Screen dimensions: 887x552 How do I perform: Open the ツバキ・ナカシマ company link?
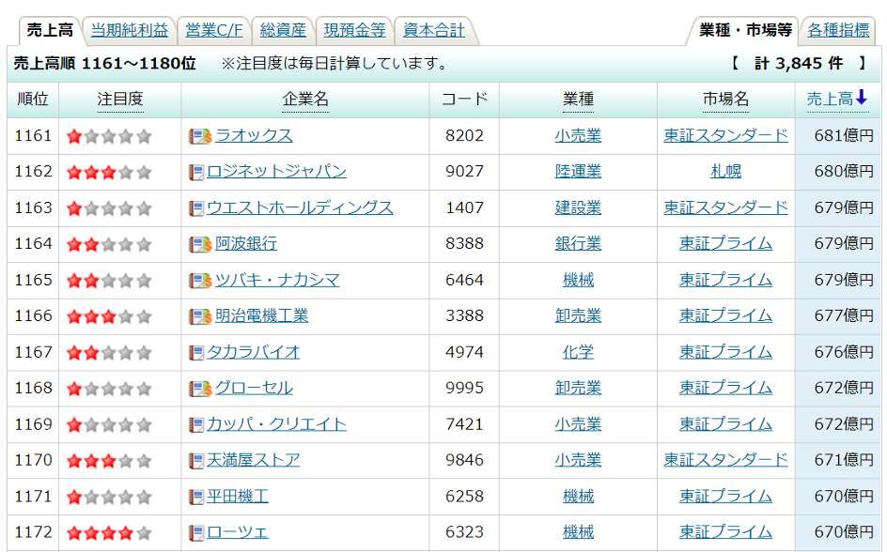(x=277, y=280)
